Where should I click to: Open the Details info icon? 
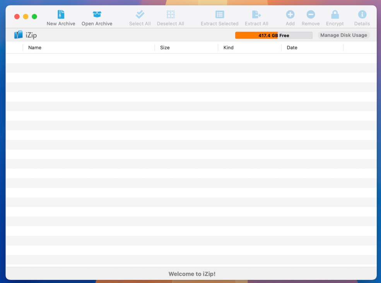point(362,15)
